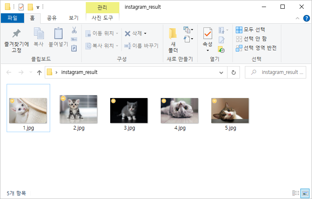
Task: Click the 관리 (Manage) contextual tab header
Action: coord(102,7)
